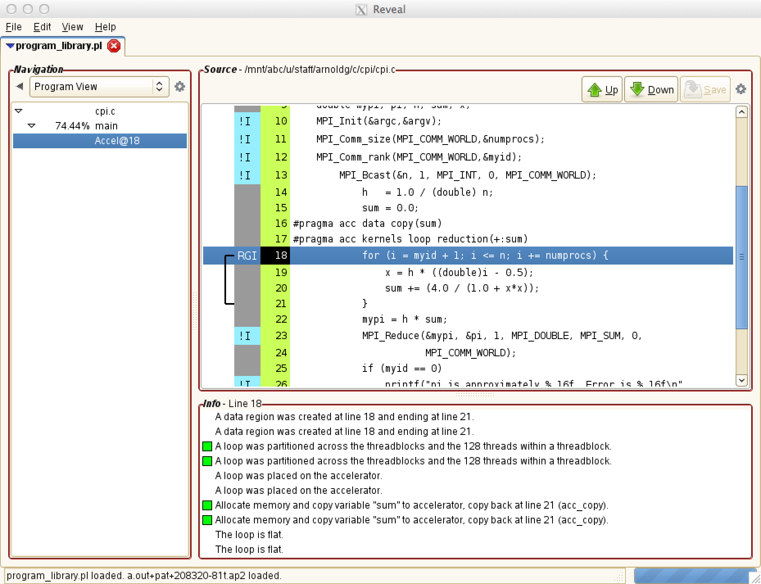Click second green square beside Allocate memory message
Viewport: 761px width, 584px height.
pos(207,520)
